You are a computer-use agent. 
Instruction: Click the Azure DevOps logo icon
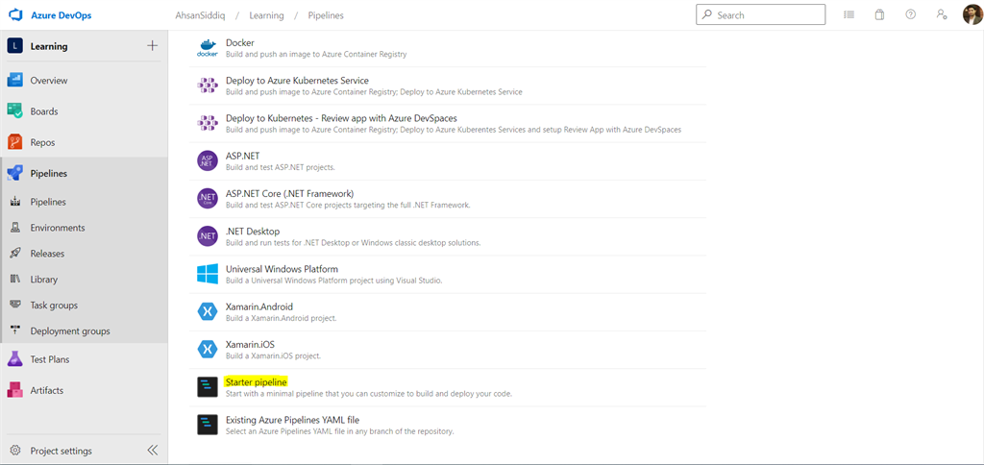pos(15,15)
